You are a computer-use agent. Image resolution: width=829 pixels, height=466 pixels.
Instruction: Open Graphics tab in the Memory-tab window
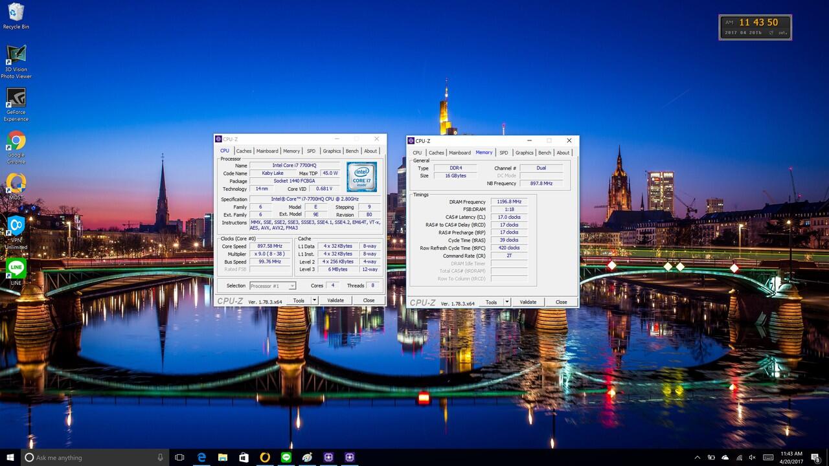(x=525, y=153)
